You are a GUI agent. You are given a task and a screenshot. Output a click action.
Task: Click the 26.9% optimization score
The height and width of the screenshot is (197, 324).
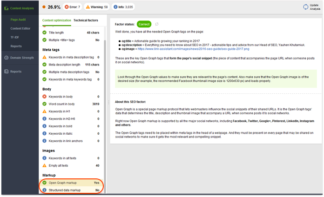tap(54, 7)
